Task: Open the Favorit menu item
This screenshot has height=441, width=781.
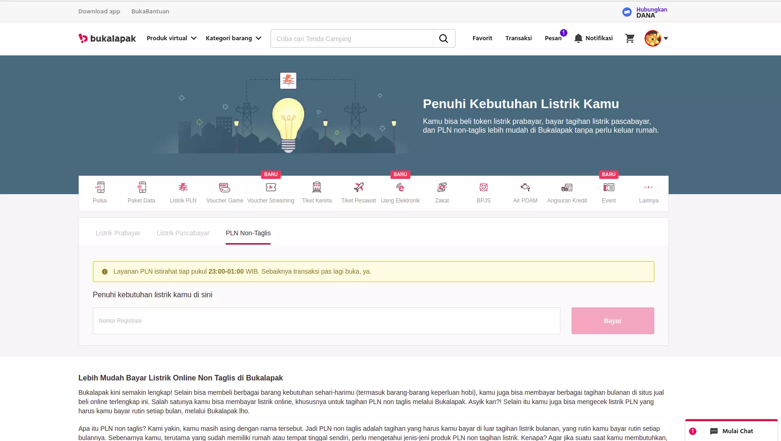Action: 482,38
